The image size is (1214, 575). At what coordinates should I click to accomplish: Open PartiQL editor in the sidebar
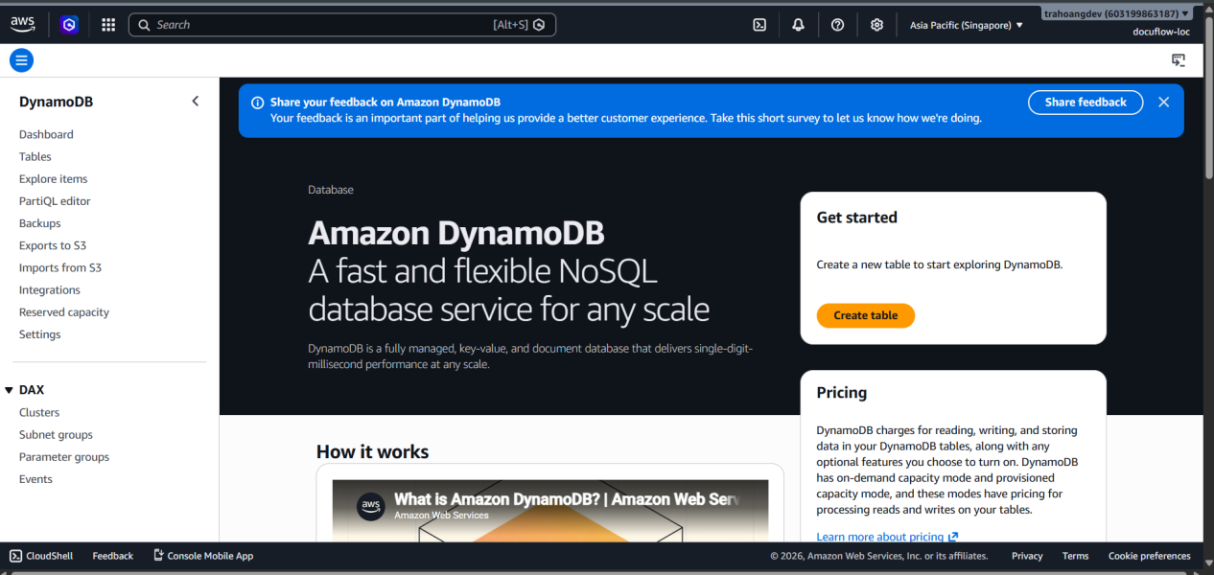point(55,201)
